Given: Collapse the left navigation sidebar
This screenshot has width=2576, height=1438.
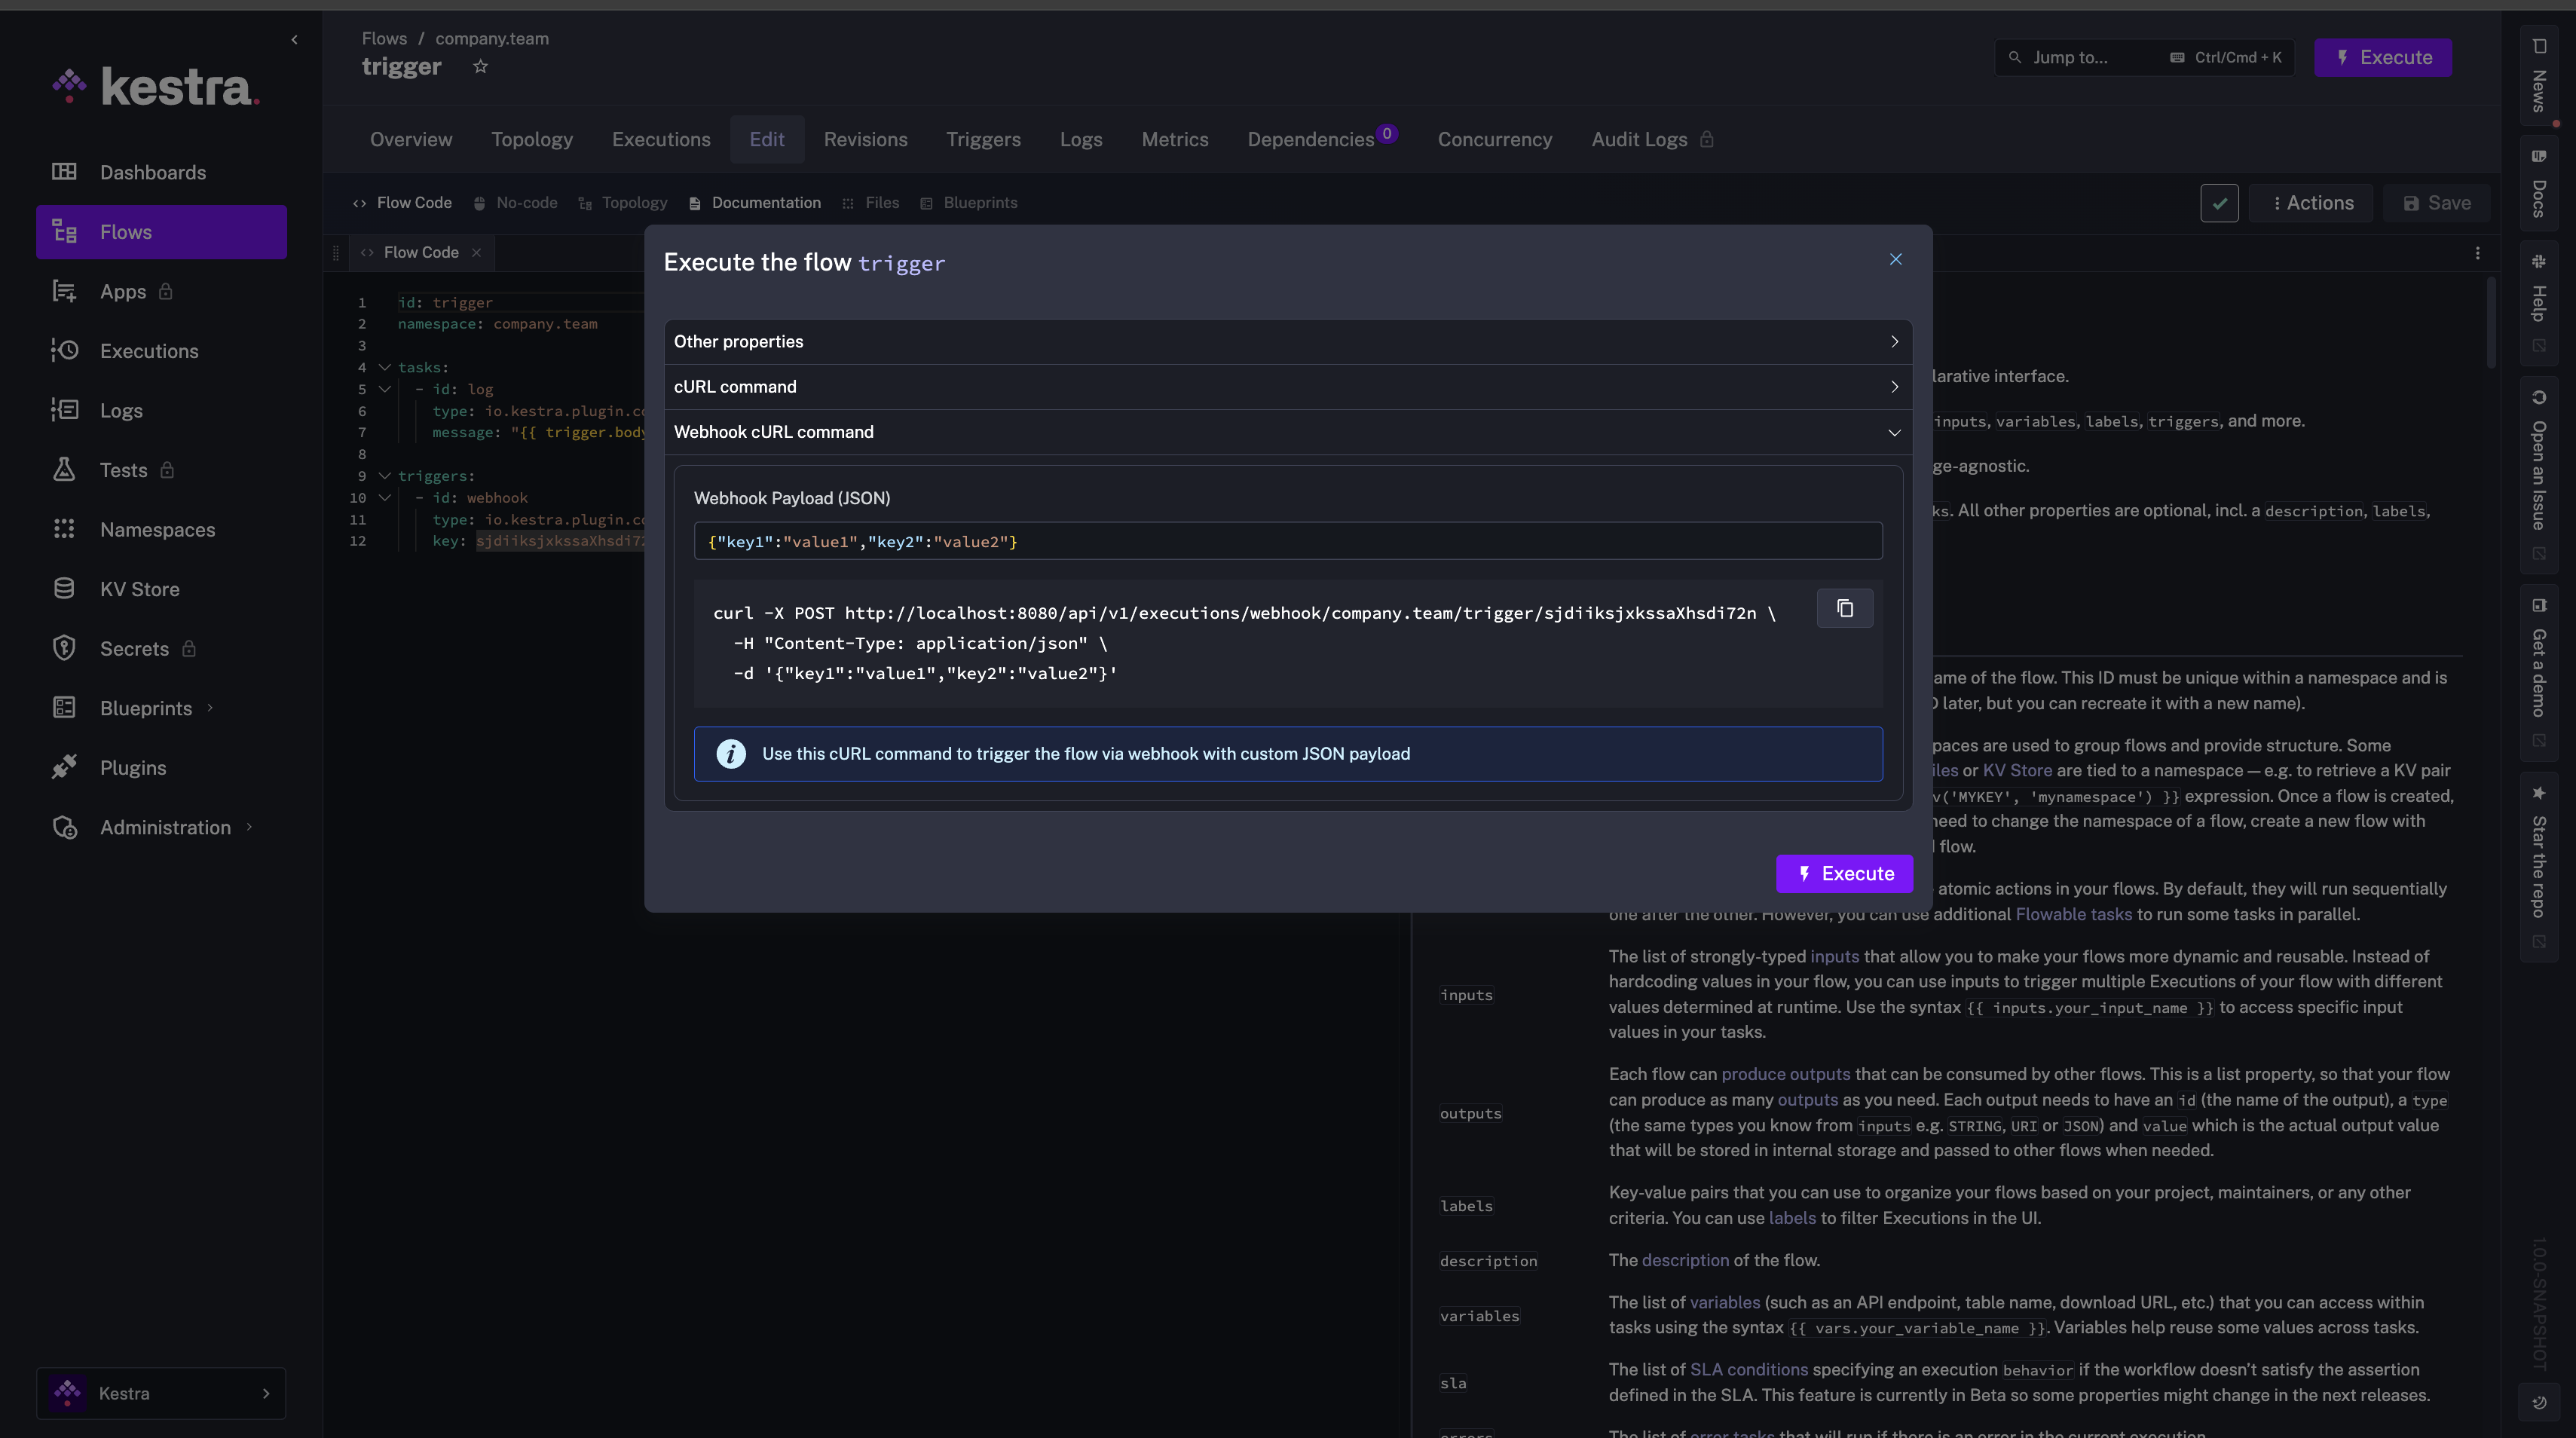Looking at the screenshot, I should coord(294,39).
